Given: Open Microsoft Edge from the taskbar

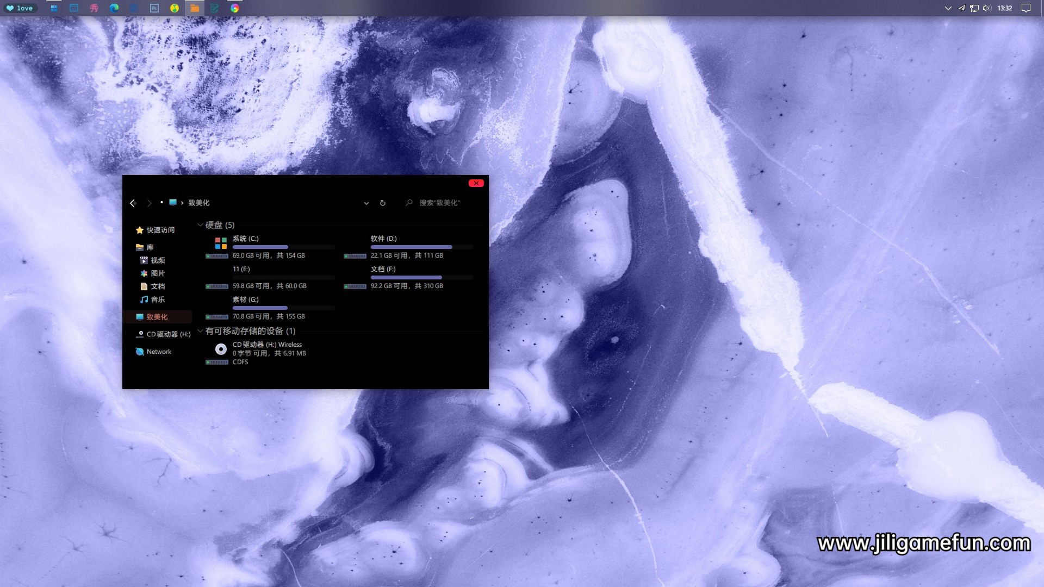Looking at the screenshot, I should pyautogui.click(x=114, y=8).
